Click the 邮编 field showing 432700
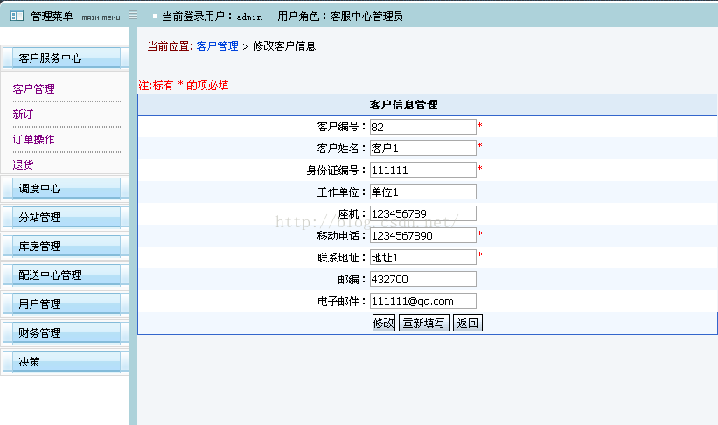 pyautogui.click(x=423, y=279)
